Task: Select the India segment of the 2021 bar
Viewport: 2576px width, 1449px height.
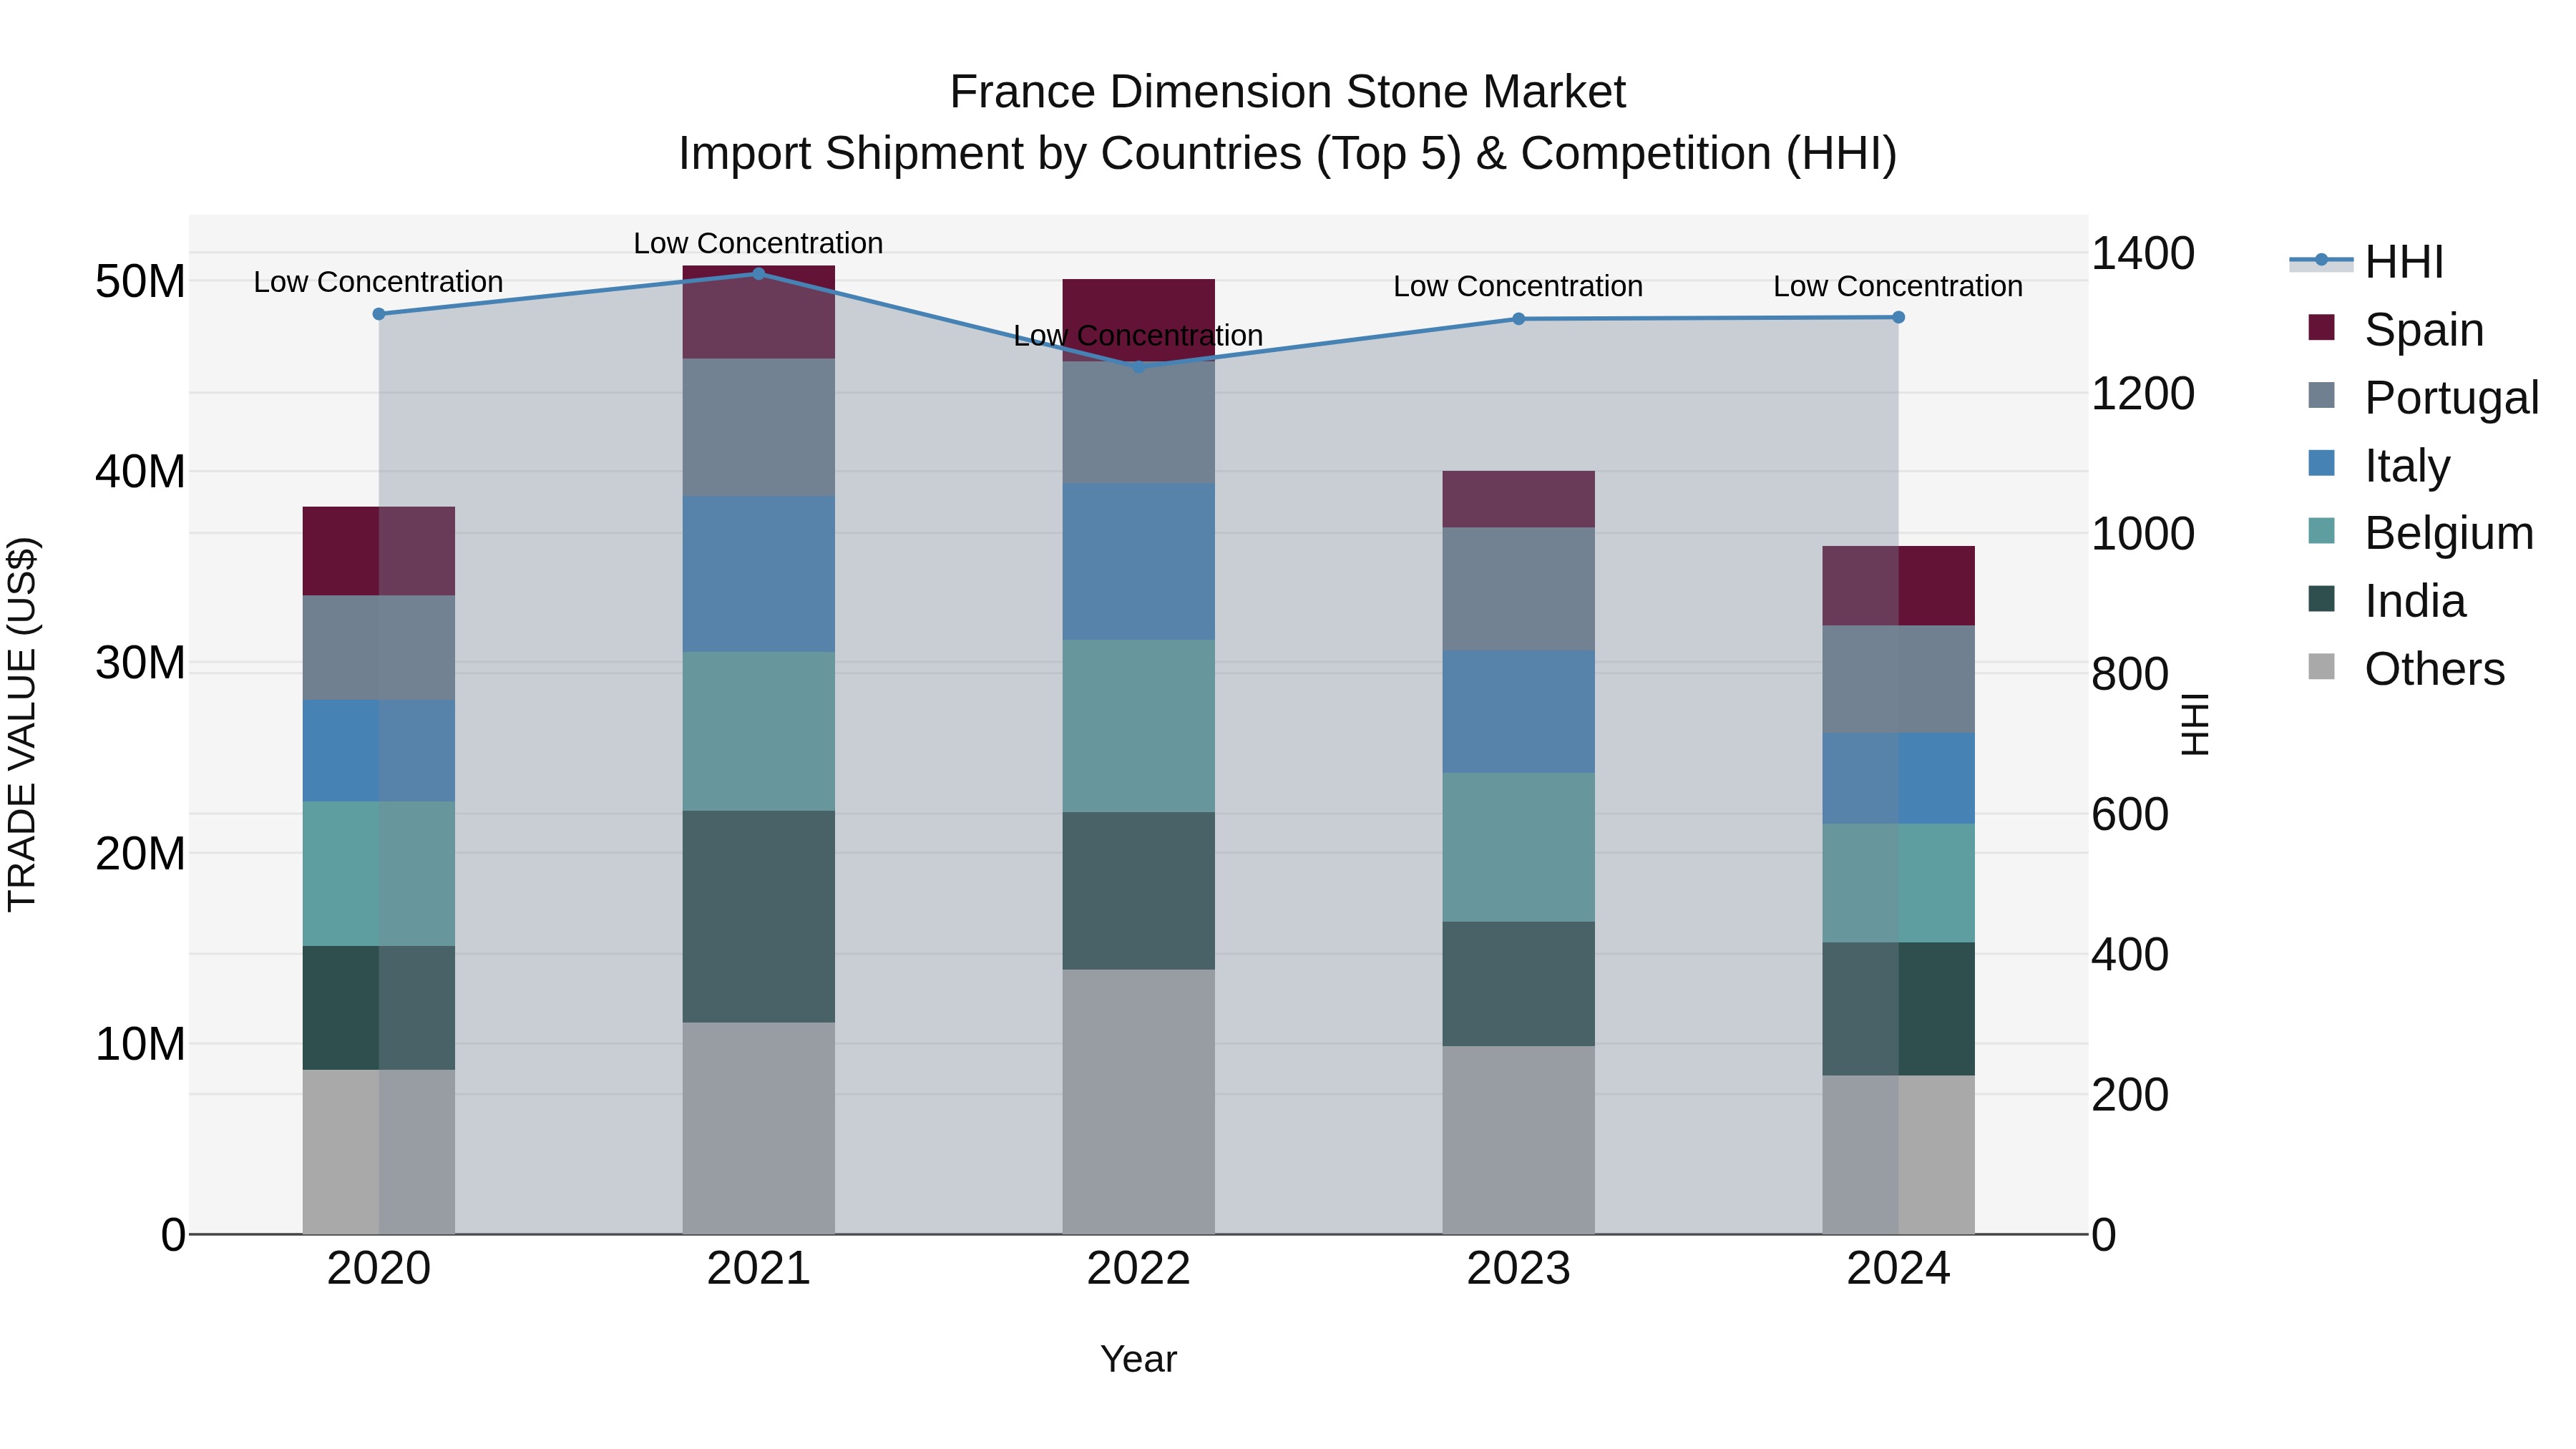Action: pos(758,916)
